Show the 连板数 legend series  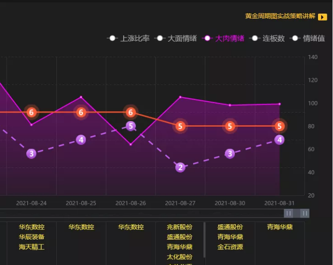[269, 38]
